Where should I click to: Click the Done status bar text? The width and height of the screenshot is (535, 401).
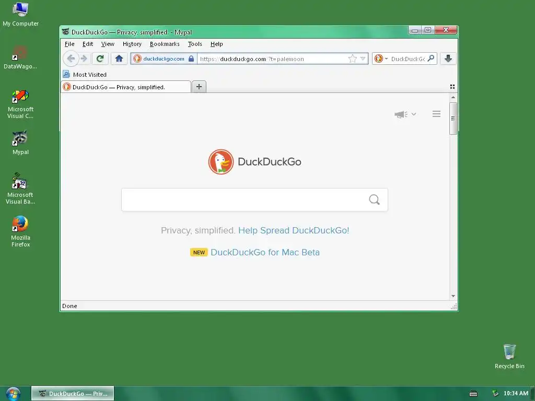click(69, 306)
